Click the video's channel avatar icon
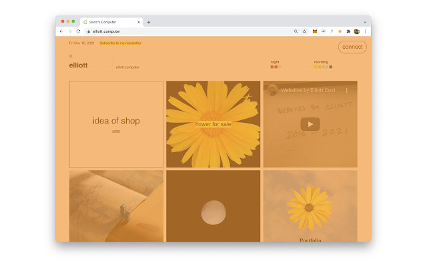Image resolution: width=427 pixels, height=267 pixels. point(272,90)
